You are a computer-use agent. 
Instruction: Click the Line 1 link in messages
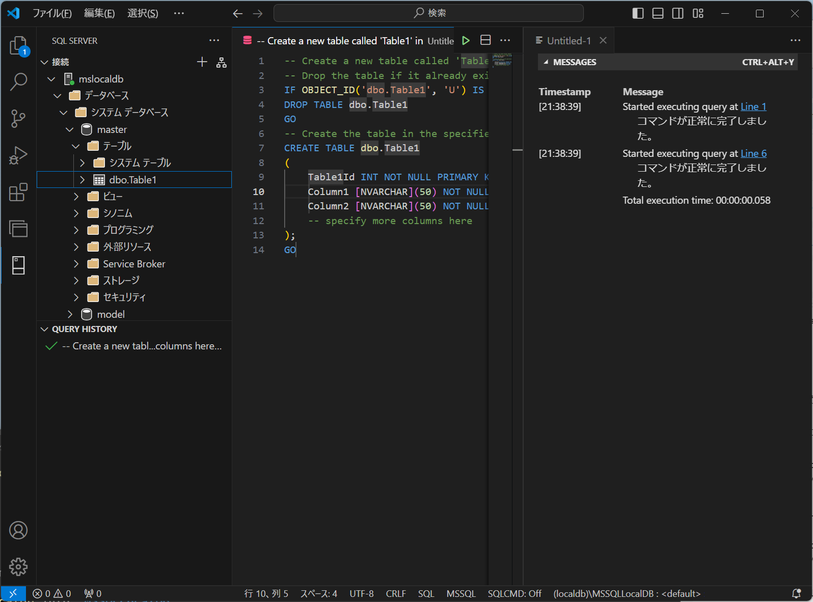click(x=753, y=106)
